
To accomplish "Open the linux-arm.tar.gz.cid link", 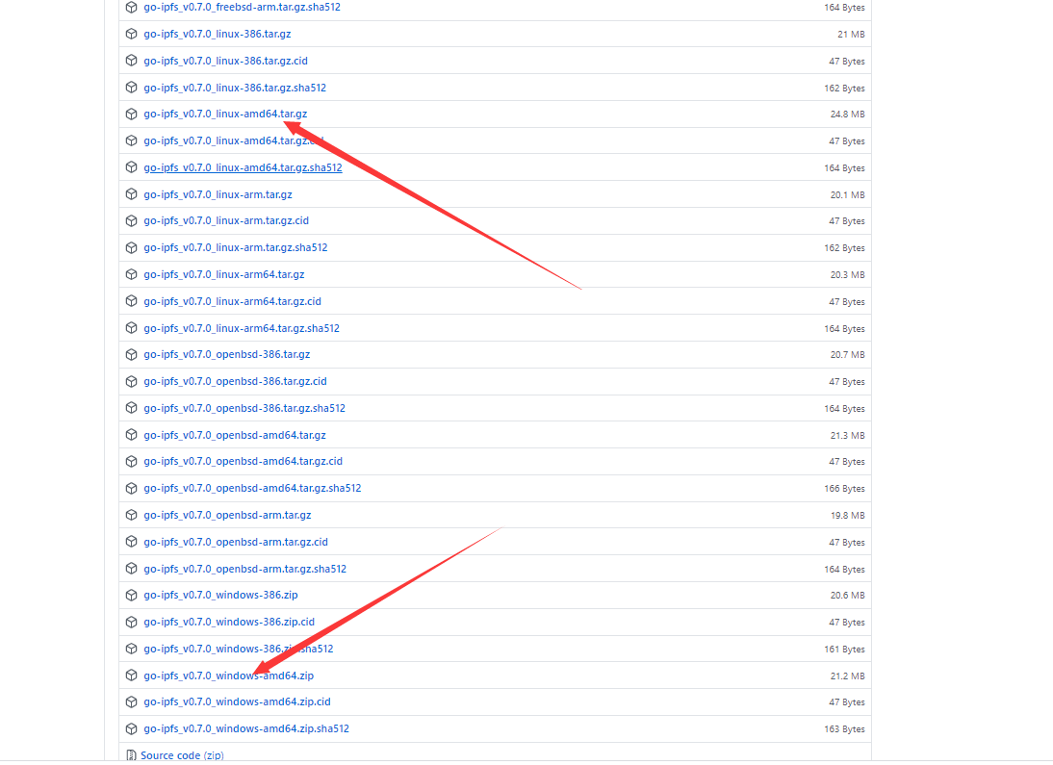I will 226,220.
